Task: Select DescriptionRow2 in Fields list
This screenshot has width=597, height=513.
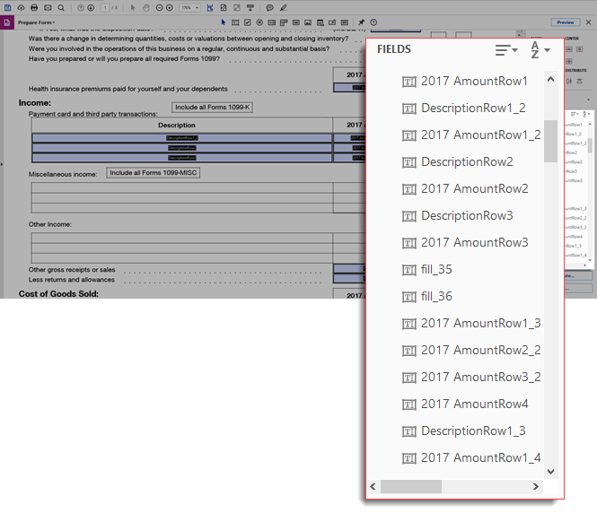Action: pyautogui.click(x=457, y=162)
